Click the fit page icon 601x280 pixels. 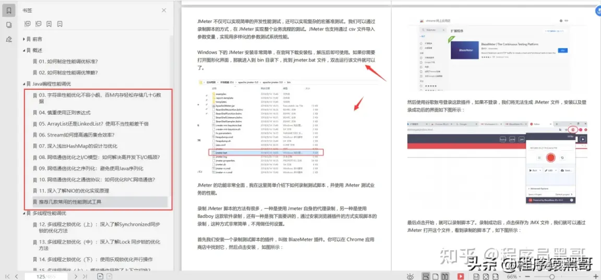click(x=486, y=276)
